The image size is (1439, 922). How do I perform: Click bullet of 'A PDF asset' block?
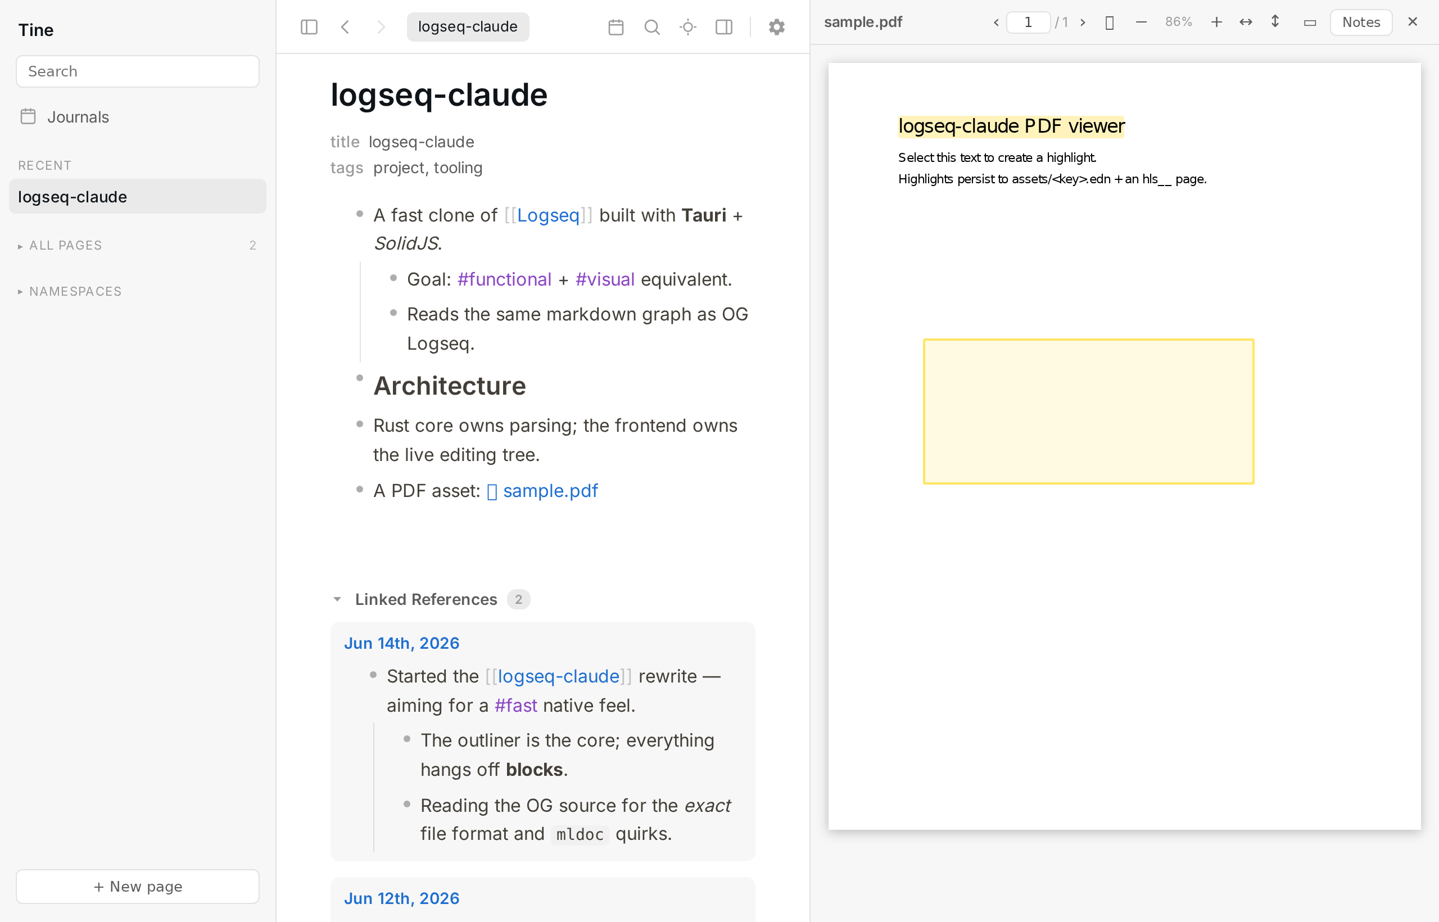pos(360,489)
